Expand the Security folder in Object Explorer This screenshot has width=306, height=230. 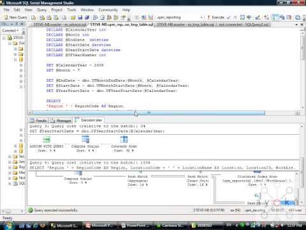[x=10, y=157]
